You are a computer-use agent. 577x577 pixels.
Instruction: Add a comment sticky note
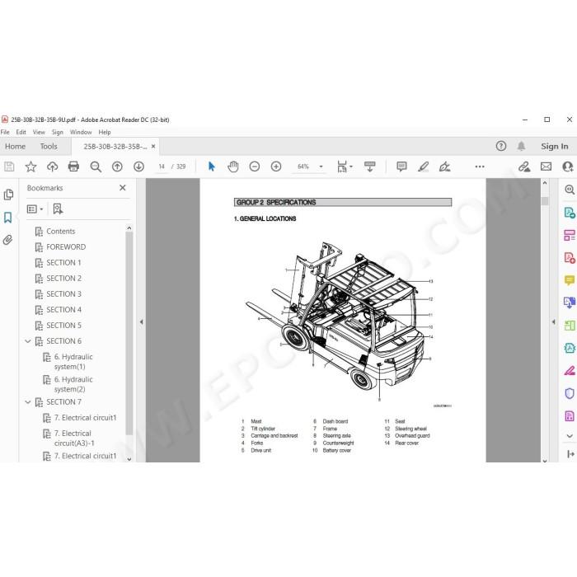401,167
